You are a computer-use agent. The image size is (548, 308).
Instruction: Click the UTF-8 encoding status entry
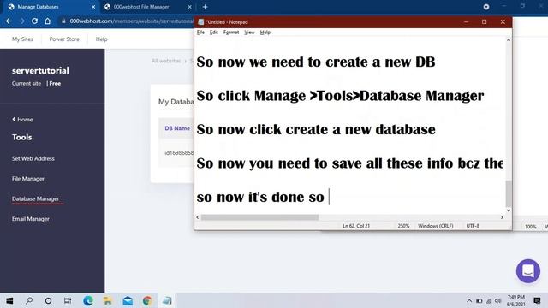point(473,226)
